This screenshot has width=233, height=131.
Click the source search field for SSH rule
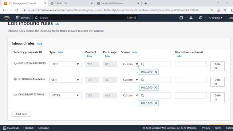tap(155, 80)
